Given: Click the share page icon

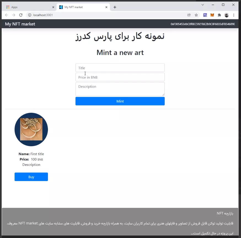Looking at the screenshot, I should [189, 15].
